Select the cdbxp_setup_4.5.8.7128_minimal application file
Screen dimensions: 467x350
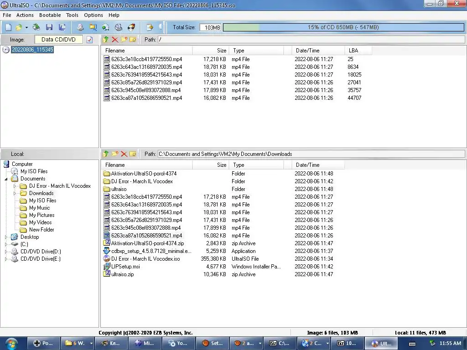click(151, 251)
